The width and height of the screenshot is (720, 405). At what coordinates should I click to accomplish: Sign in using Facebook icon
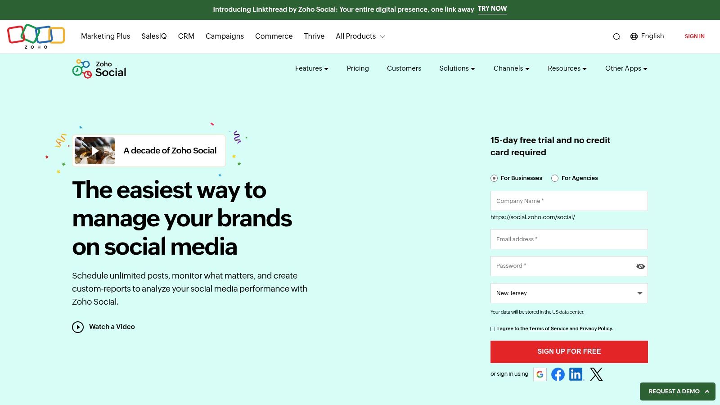pos(558,374)
